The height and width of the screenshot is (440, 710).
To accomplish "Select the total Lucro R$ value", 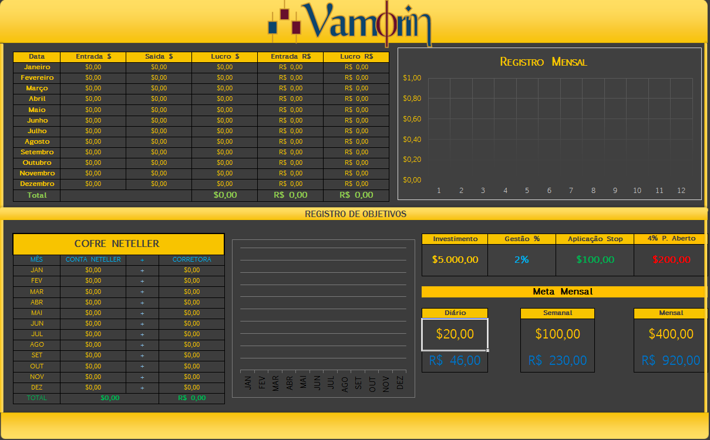I will 356,195.
